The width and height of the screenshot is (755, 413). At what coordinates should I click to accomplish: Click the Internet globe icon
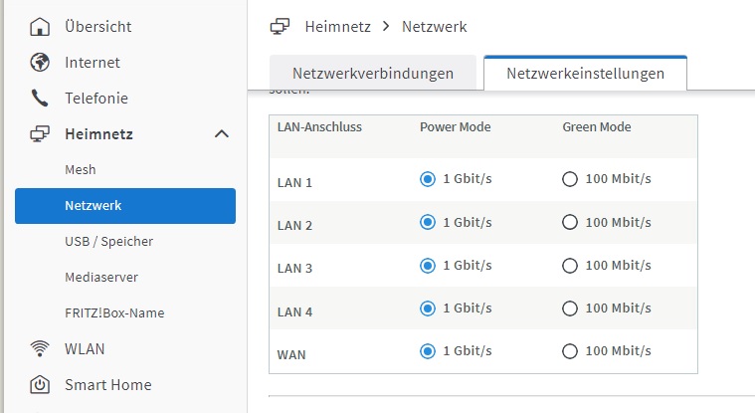pyautogui.click(x=40, y=63)
